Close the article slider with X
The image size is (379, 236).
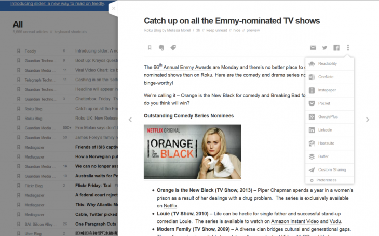(114, 8)
